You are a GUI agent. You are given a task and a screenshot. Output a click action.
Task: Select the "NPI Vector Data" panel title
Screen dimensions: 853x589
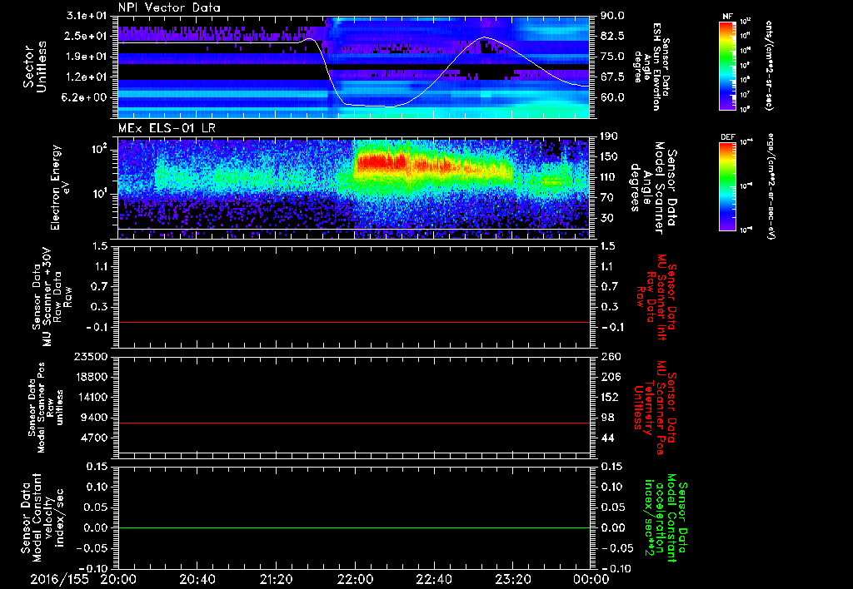[169, 7]
